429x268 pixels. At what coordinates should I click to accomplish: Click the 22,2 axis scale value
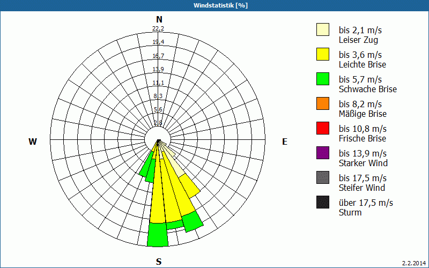tap(158, 28)
